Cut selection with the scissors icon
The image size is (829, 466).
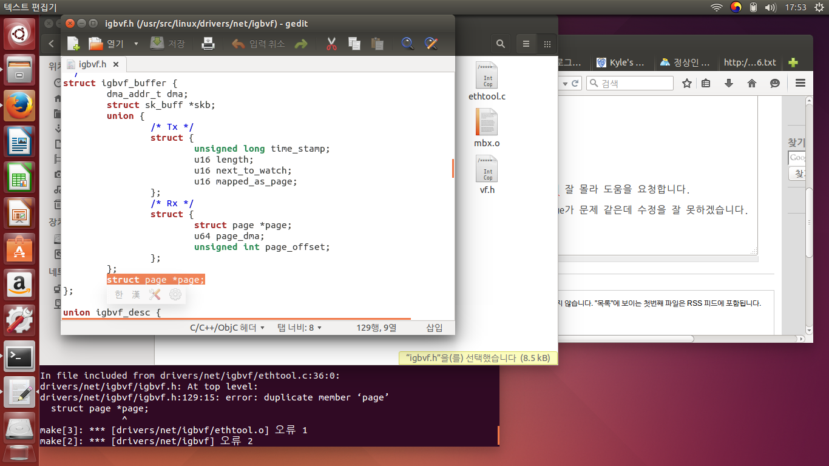331,44
